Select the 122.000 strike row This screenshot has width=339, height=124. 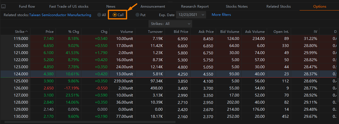[x=169, y=60]
